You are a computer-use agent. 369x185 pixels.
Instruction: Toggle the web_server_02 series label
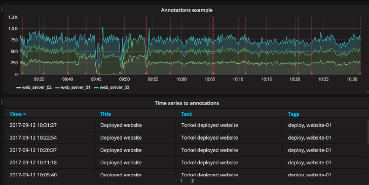[36, 87]
